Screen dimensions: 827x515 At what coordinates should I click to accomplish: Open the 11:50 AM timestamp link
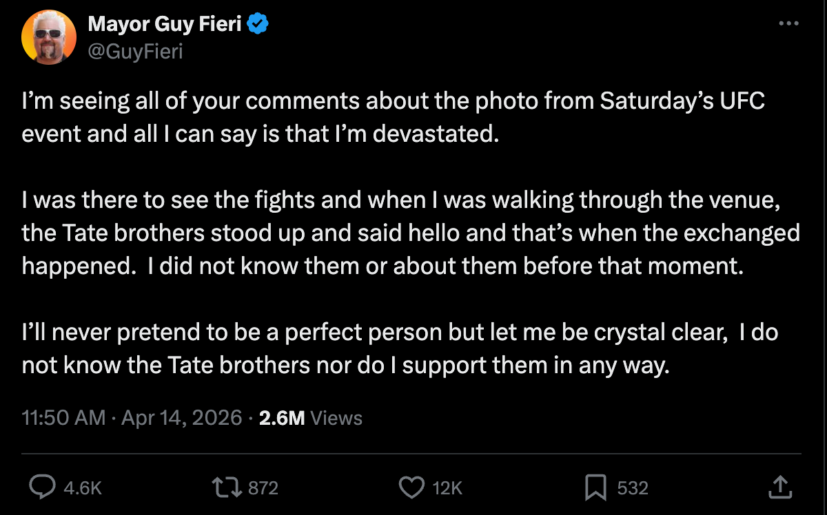(64, 417)
